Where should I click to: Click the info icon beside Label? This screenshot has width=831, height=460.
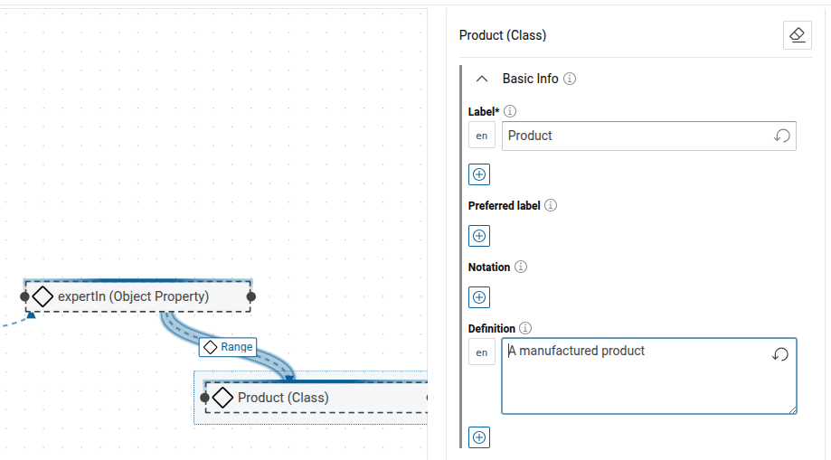(x=509, y=111)
